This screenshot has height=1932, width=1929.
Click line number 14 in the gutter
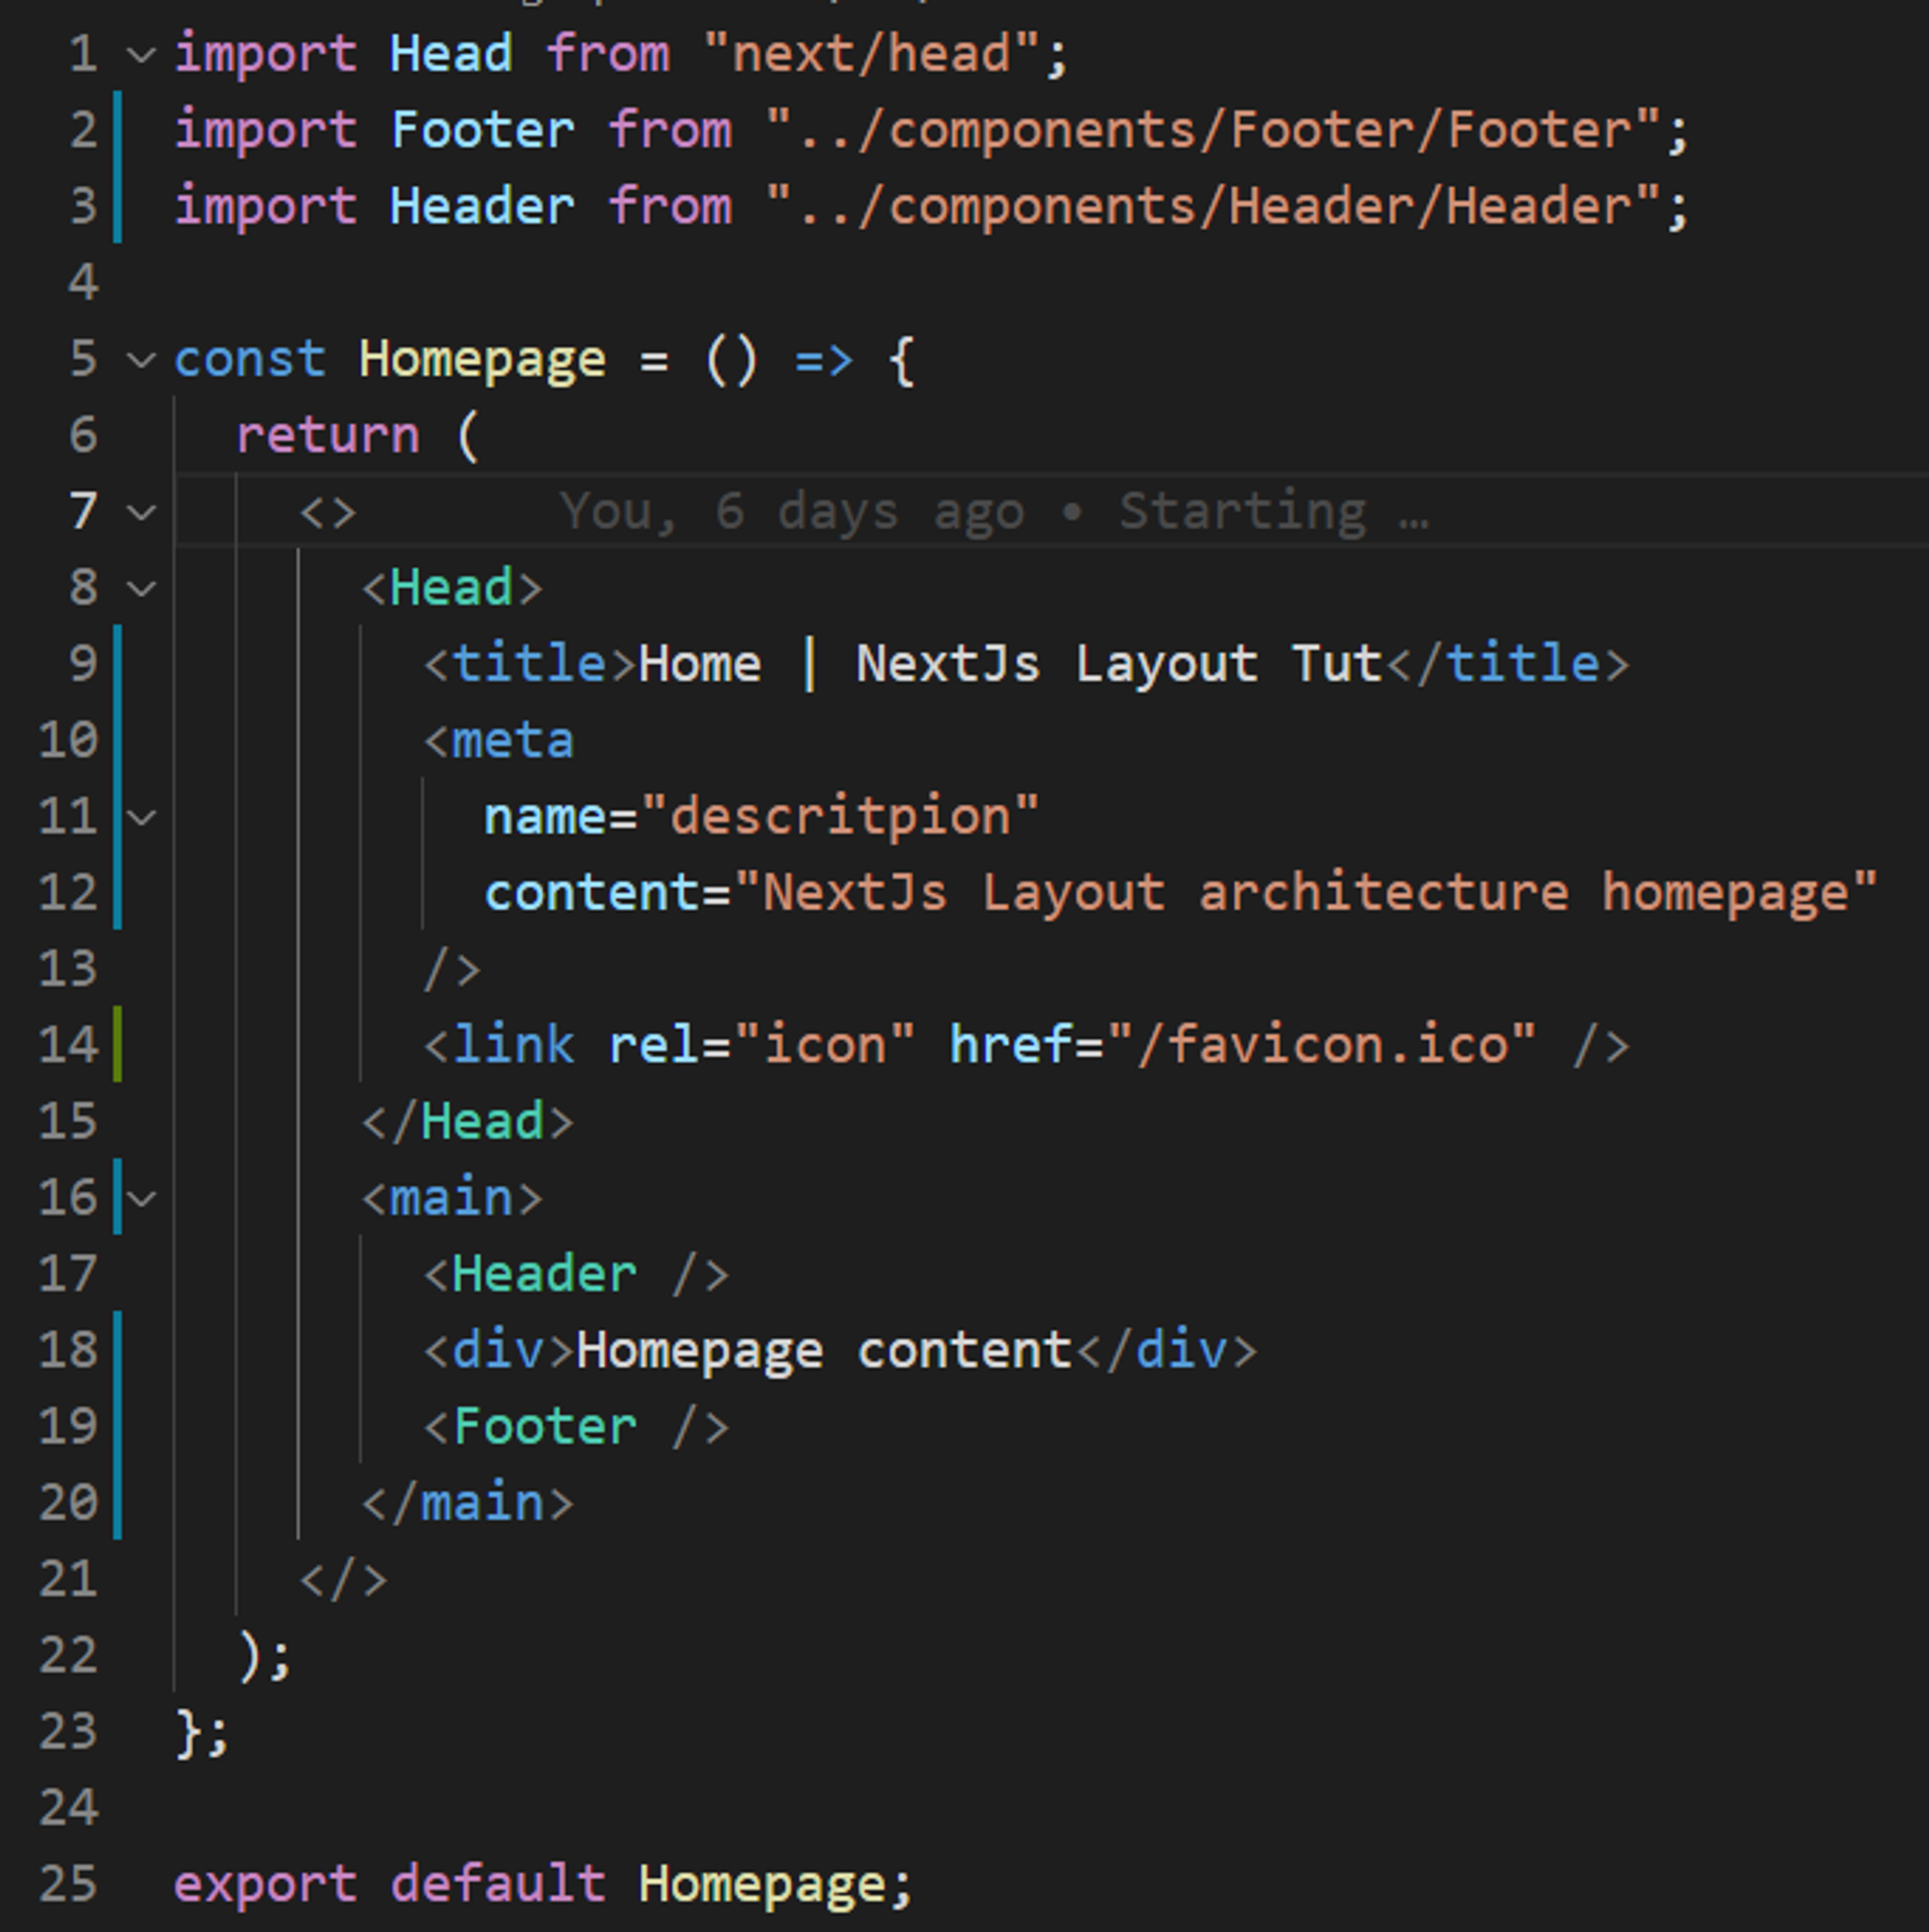click(x=68, y=1045)
